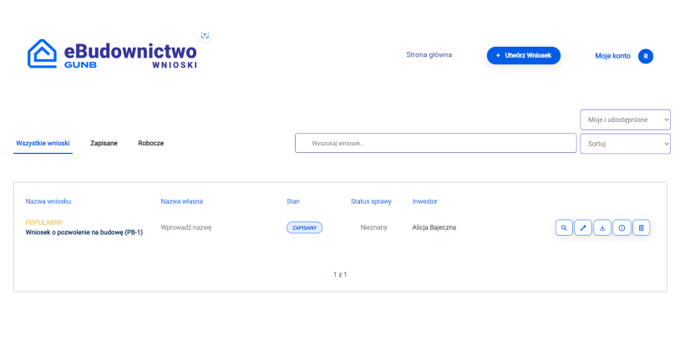This screenshot has height=341, width=680.
Task: Show info for the PB-1 application
Action: 622,227
